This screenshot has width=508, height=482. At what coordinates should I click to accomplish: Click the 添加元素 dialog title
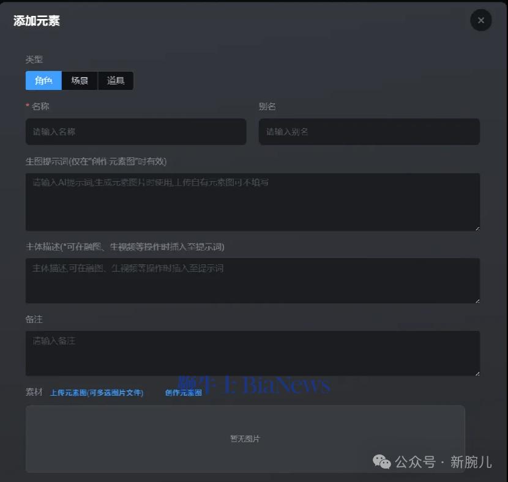(37, 21)
